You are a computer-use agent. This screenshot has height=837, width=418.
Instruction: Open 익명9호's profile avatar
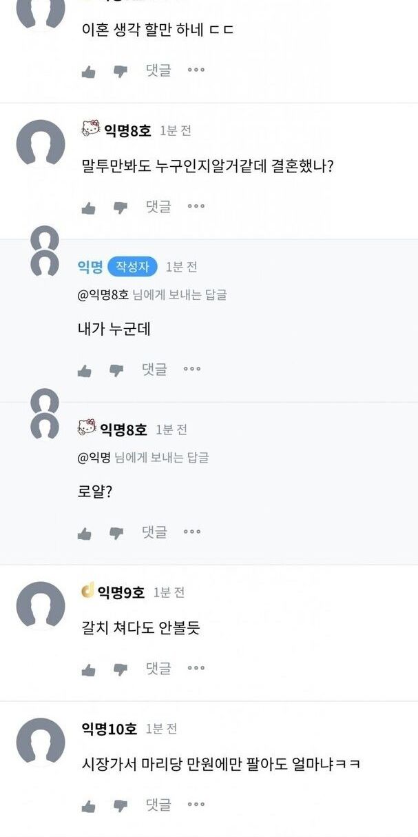point(41,606)
